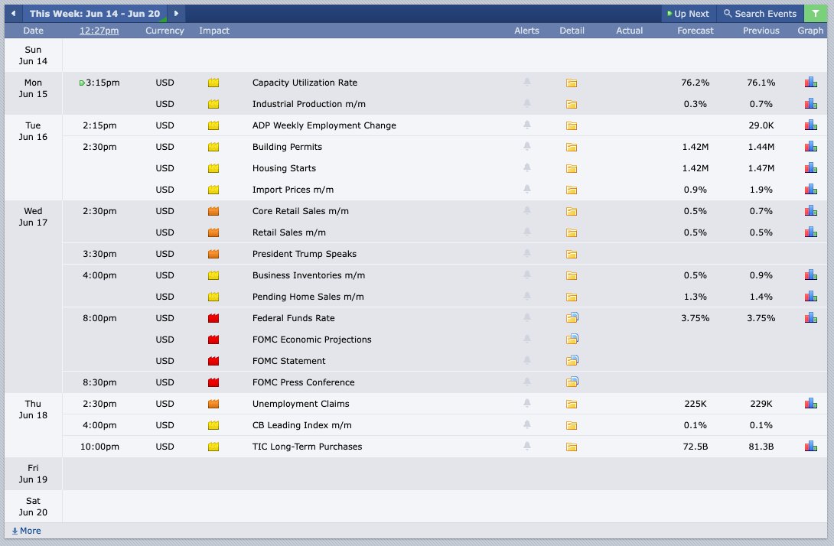Click the 1.47M Housing Starts previous value
This screenshot has height=546, width=834.
761,168
